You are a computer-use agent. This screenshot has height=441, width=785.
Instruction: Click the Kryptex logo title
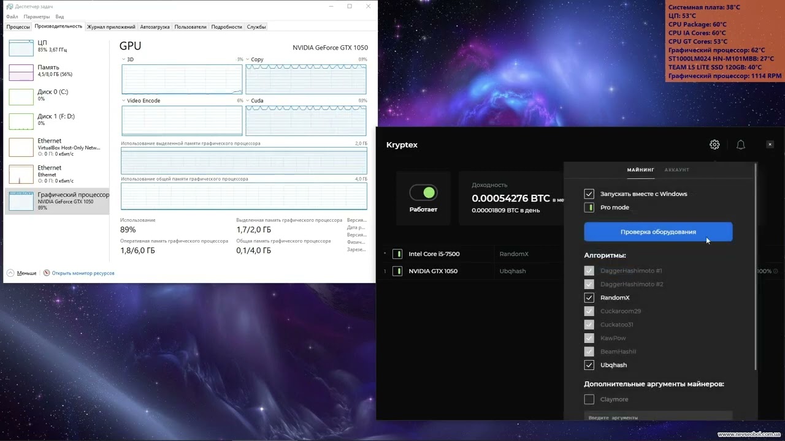(x=402, y=145)
